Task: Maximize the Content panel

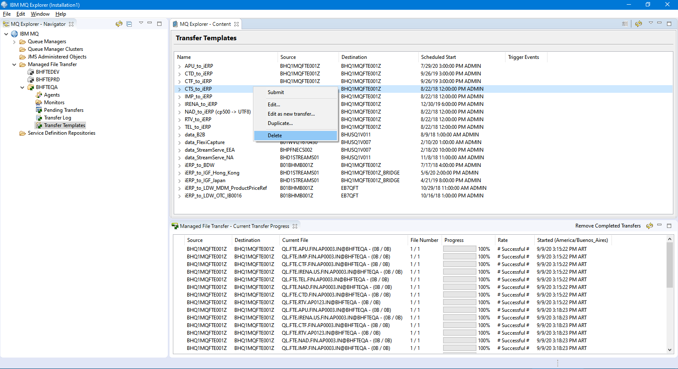Action: [x=669, y=24]
